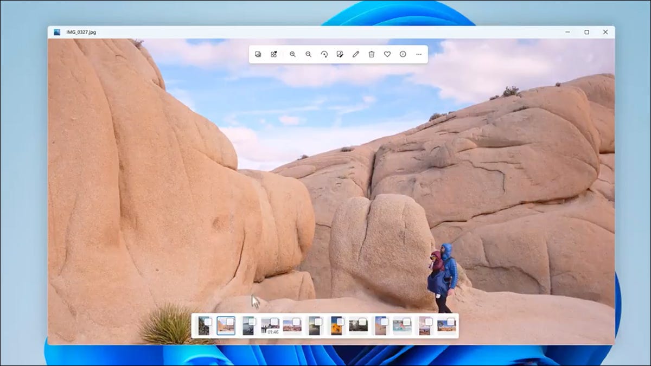Tick the checkbox on the last filmstrip thumbnail
This screenshot has height=366, width=651.
coord(450,322)
